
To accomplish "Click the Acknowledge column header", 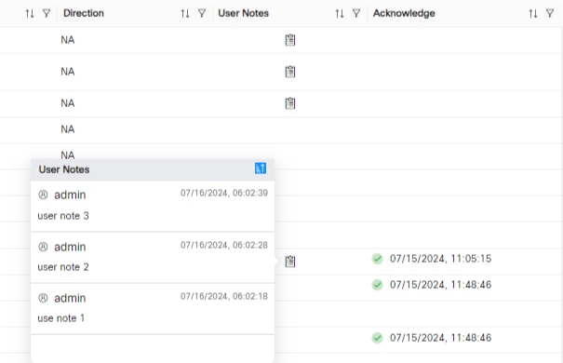I will point(404,13).
